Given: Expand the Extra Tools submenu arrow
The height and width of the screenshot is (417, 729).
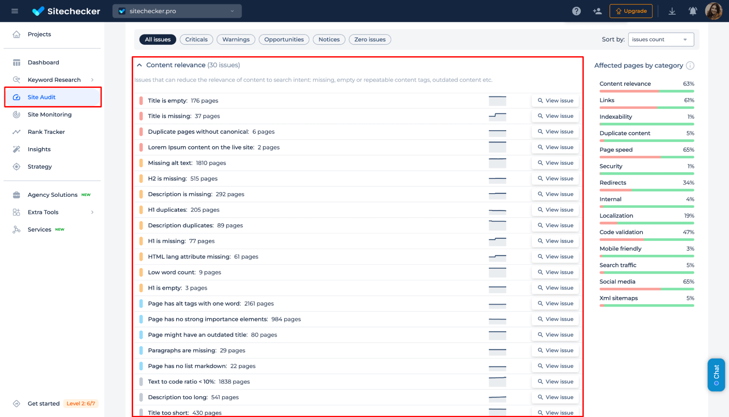Looking at the screenshot, I should tap(93, 212).
